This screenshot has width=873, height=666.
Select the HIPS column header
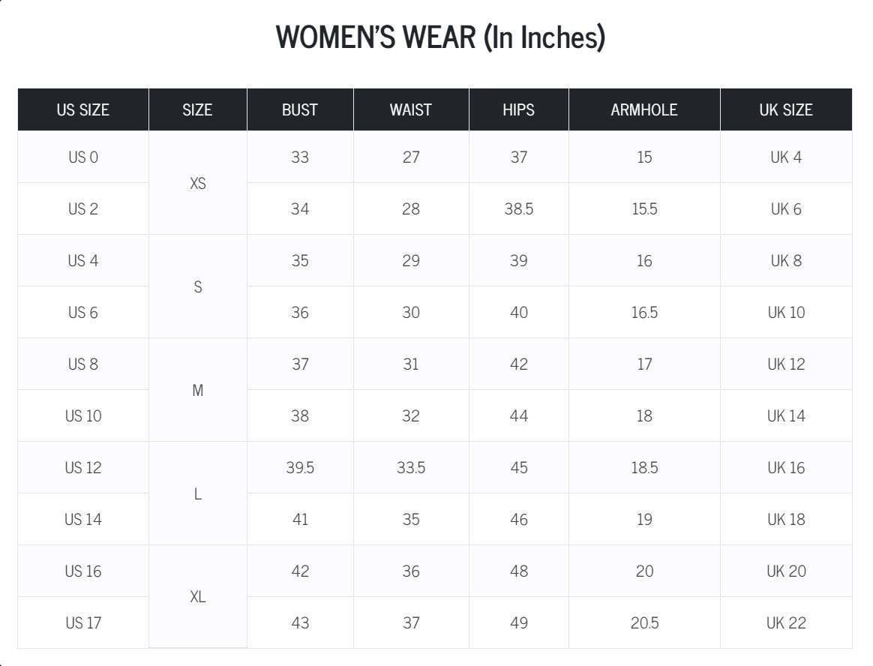(x=519, y=109)
